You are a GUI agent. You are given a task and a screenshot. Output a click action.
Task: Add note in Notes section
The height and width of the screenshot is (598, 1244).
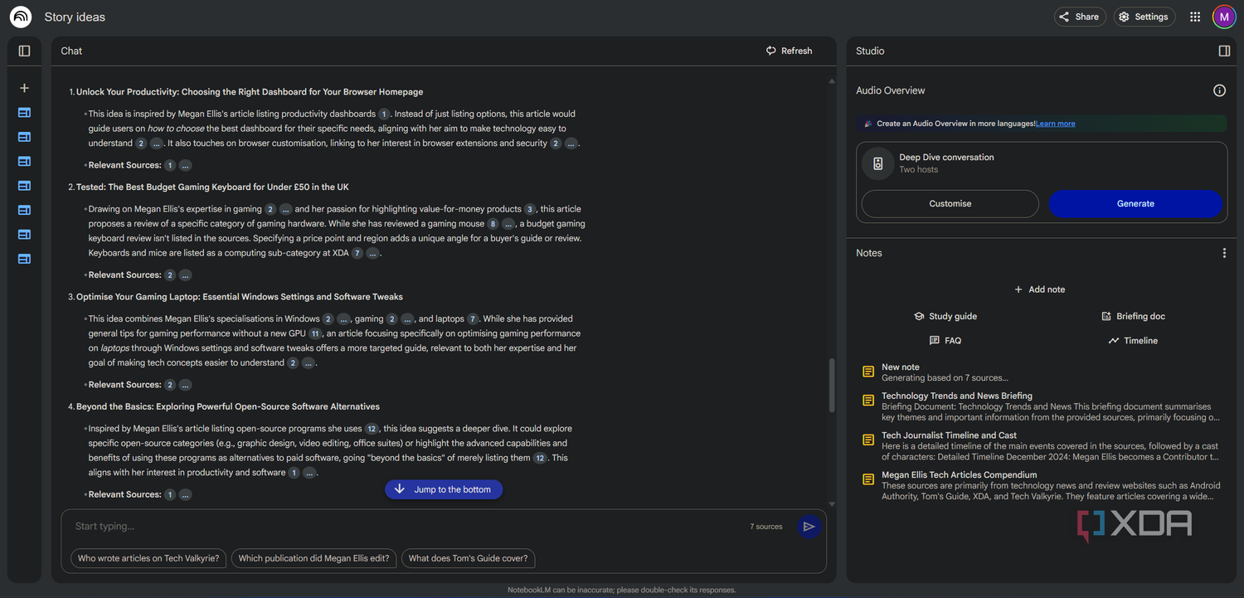point(1040,289)
